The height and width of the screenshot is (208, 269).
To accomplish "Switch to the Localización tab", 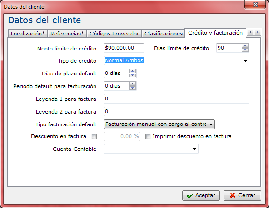I will (x=28, y=34).
